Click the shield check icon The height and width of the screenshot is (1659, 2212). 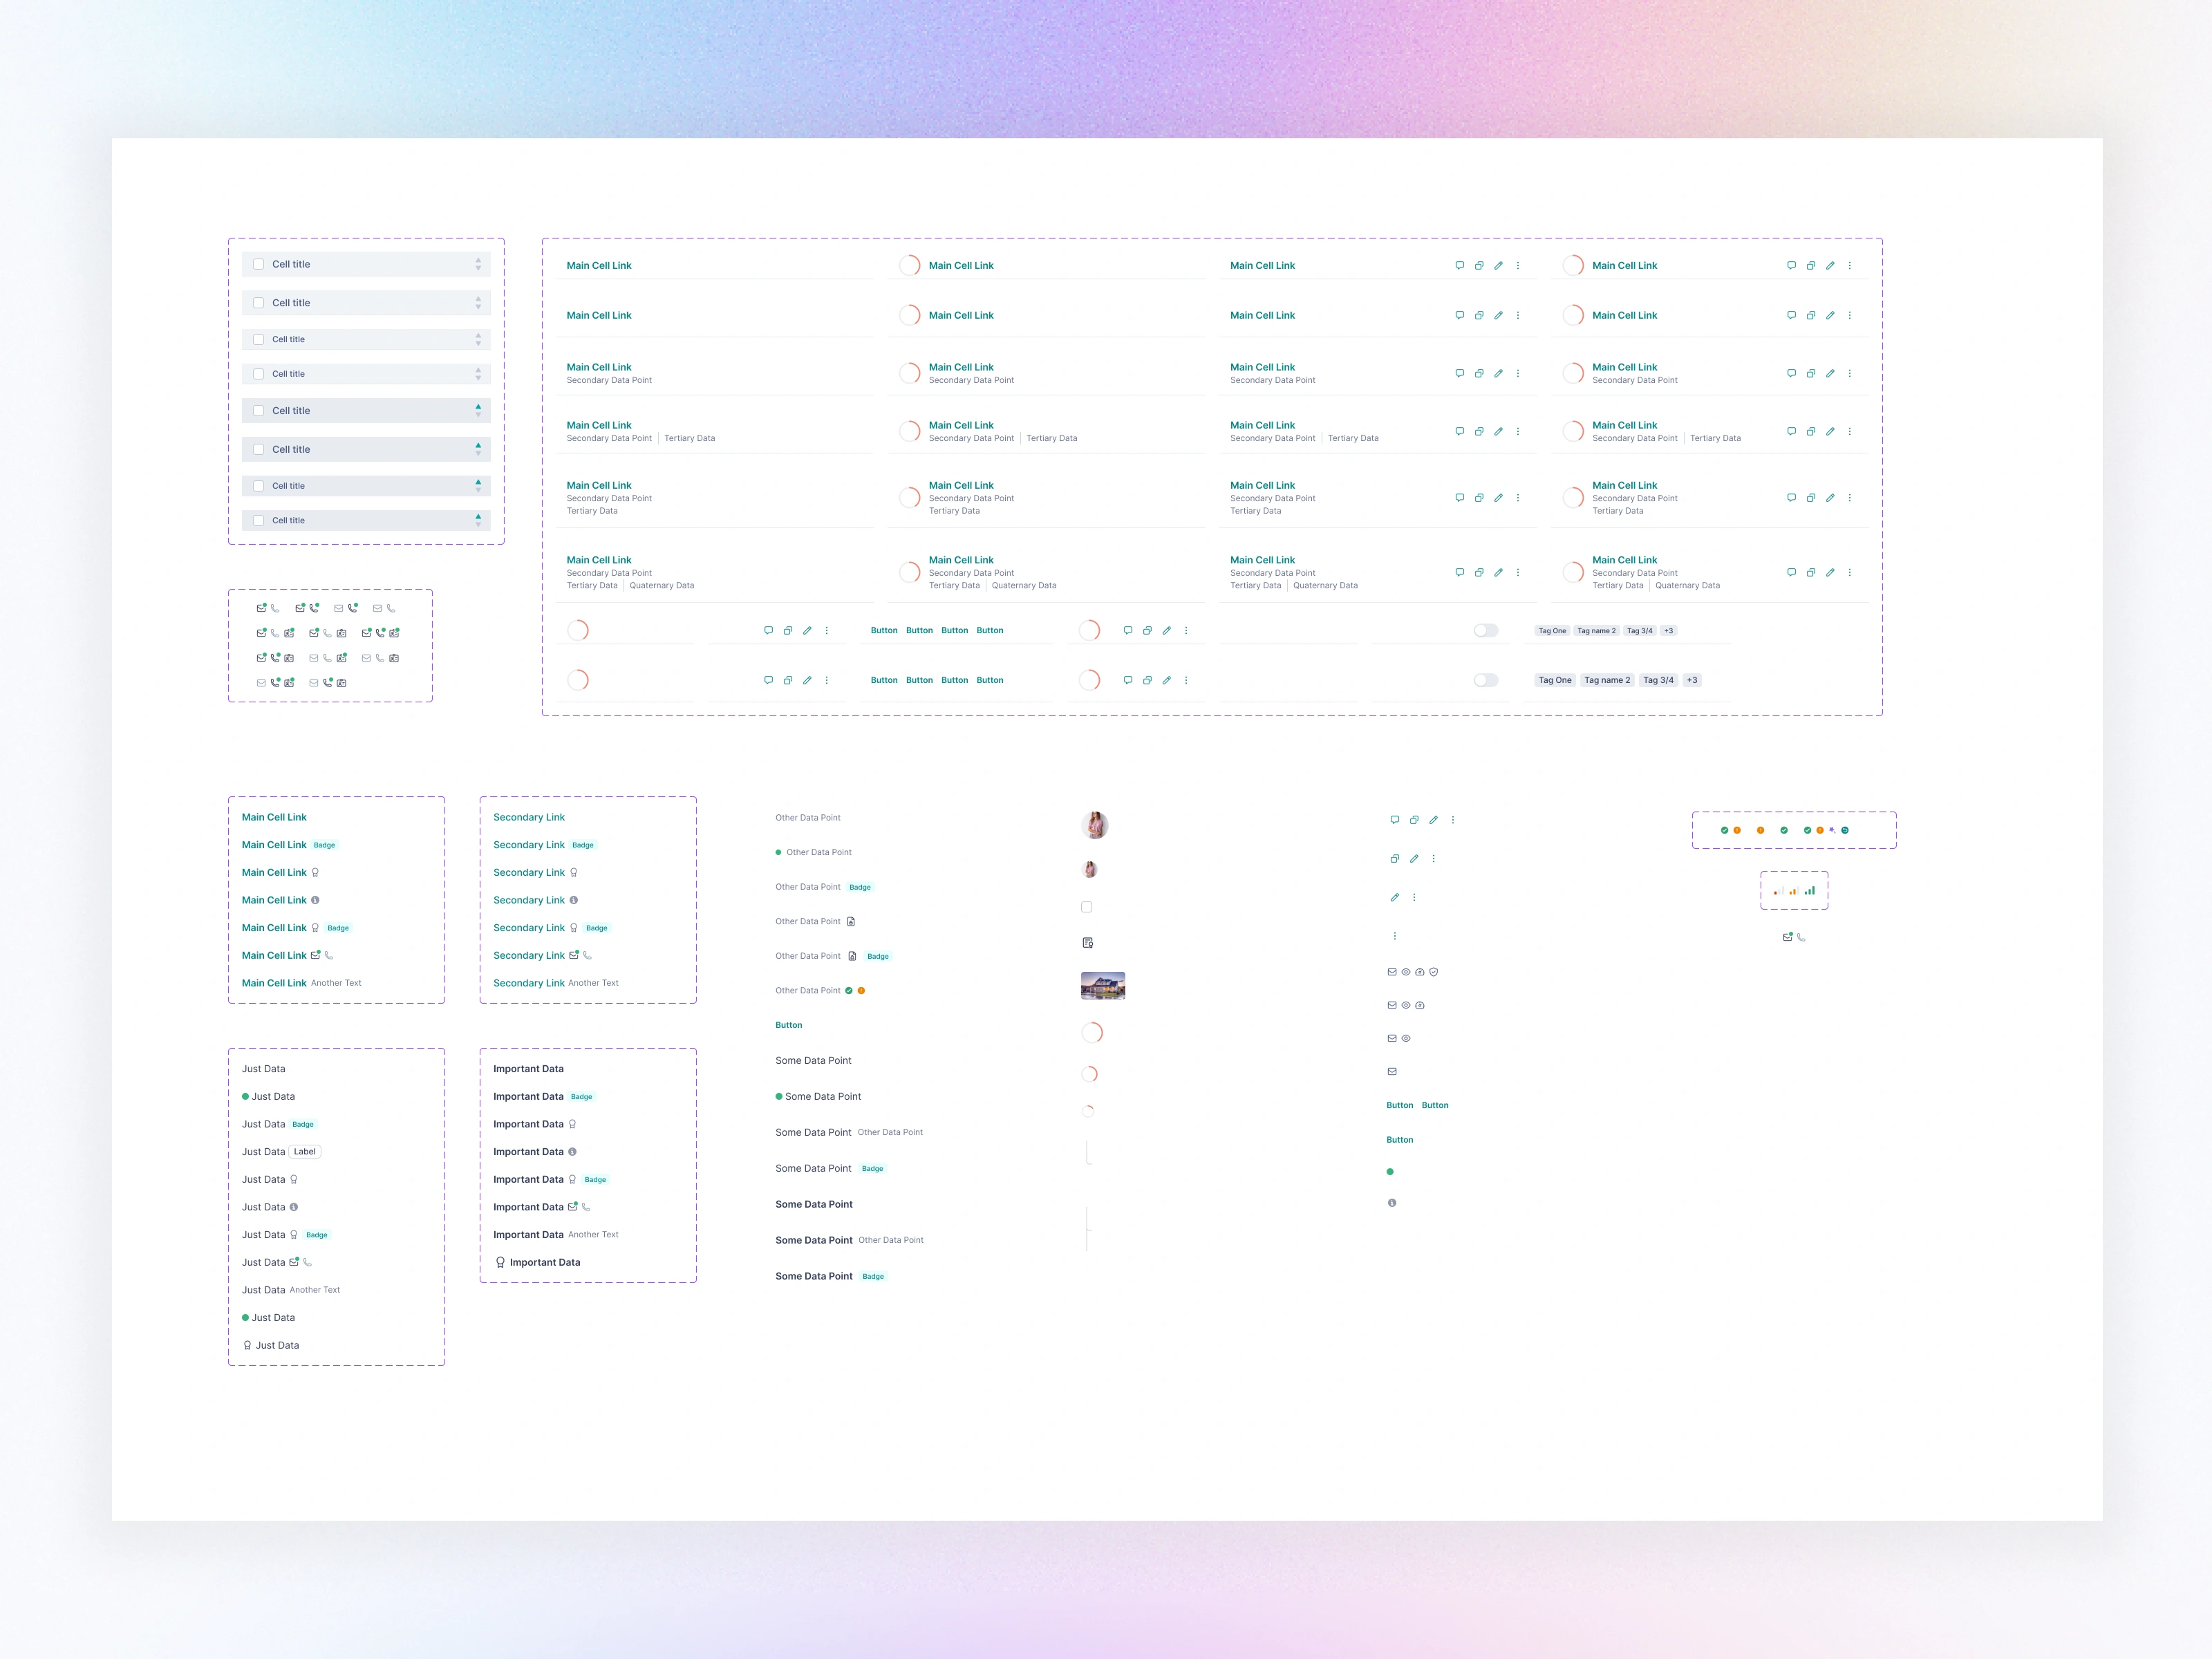click(x=1434, y=972)
